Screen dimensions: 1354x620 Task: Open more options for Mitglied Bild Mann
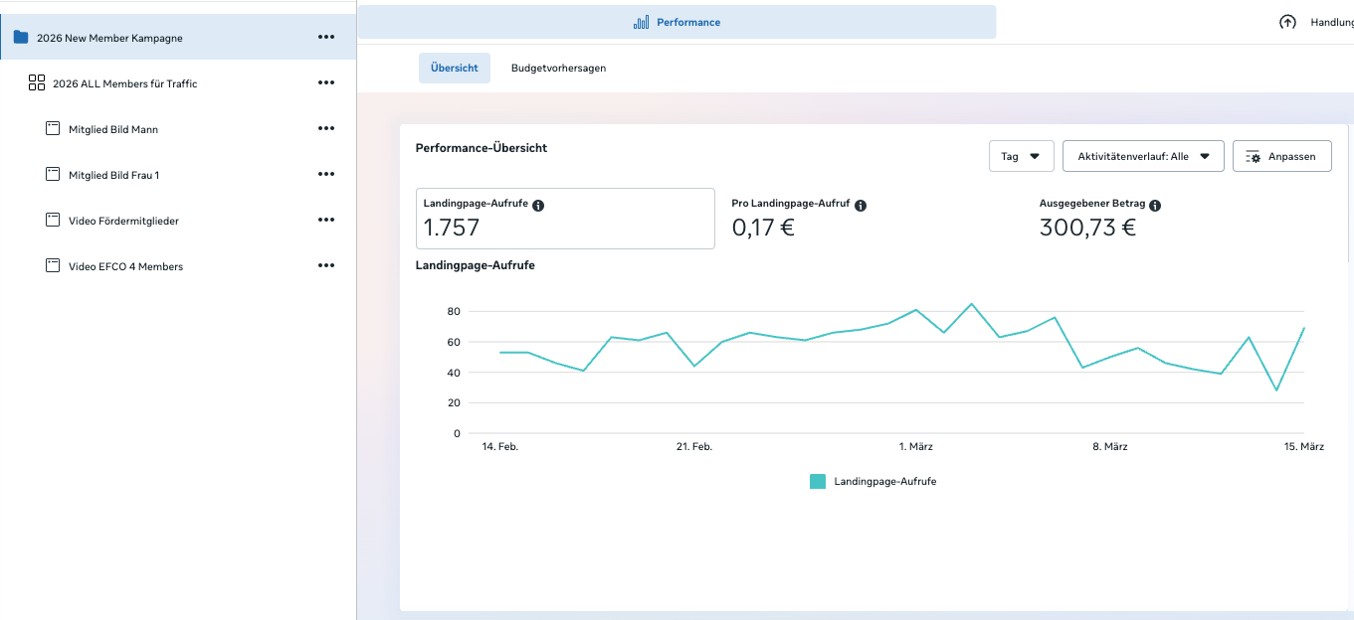(326, 129)
